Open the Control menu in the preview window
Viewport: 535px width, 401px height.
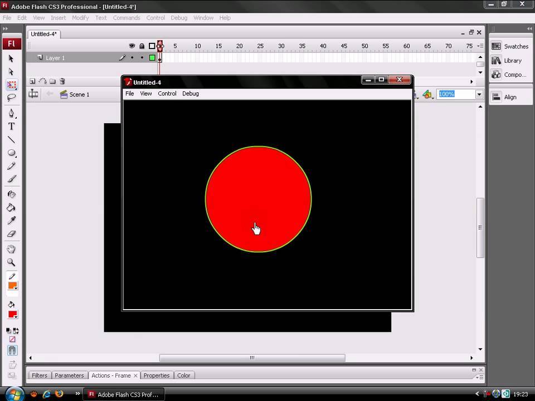[167, 94]
